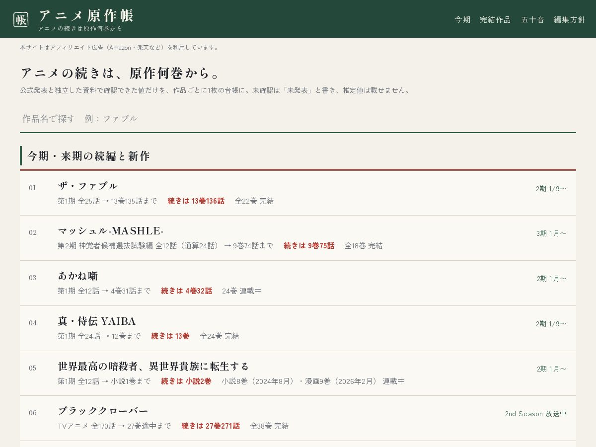
Task: Click the 全22巻 完結 text
Action: (x=254, y=201)
